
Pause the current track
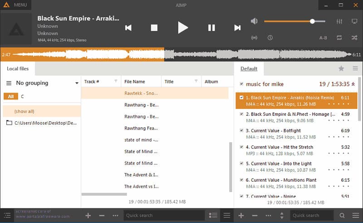211,28
